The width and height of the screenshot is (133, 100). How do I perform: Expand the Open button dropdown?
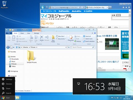78,36
